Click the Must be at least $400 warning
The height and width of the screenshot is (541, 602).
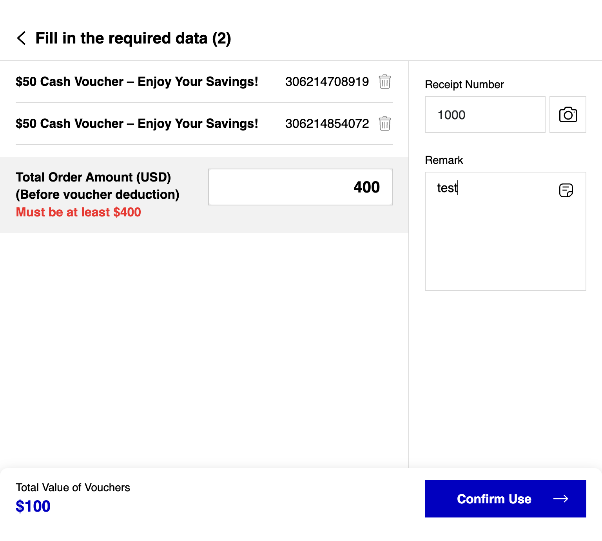(78, 212)
